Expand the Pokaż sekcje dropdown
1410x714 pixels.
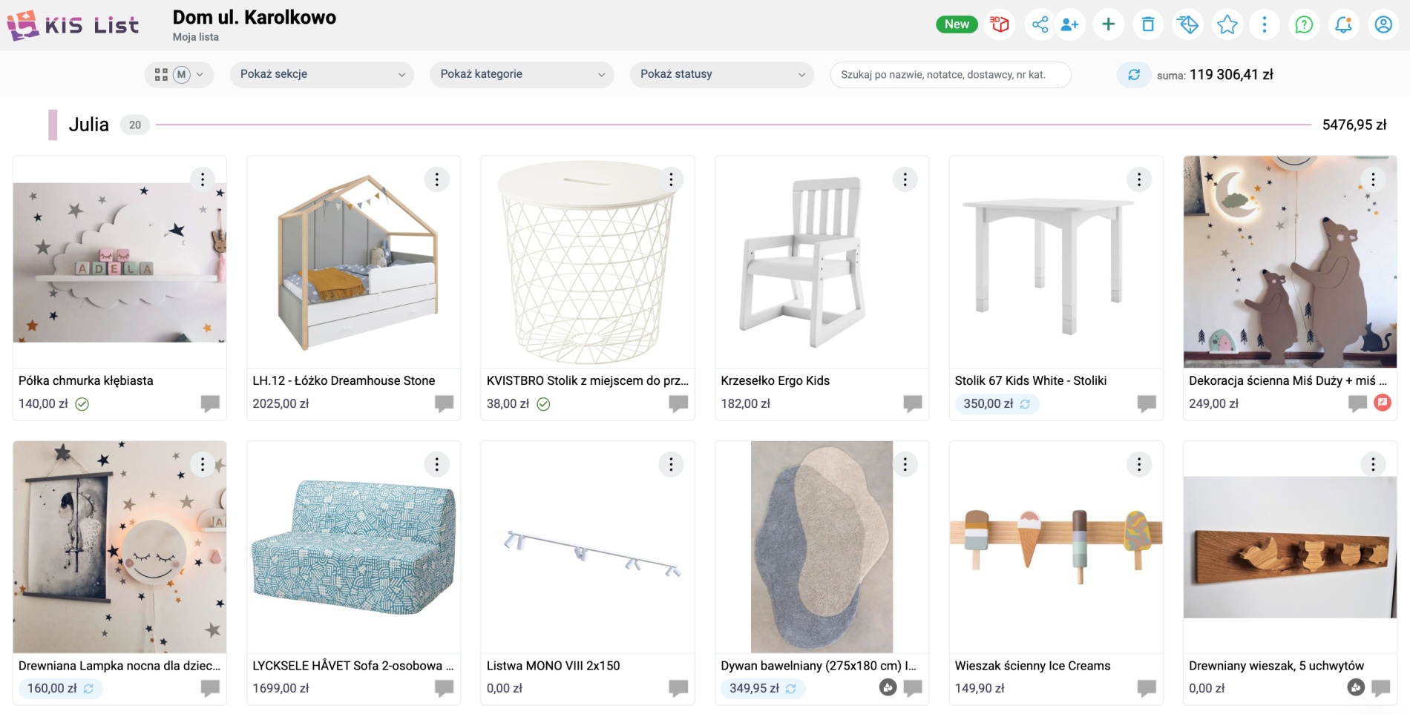click(x=321, y=74)
